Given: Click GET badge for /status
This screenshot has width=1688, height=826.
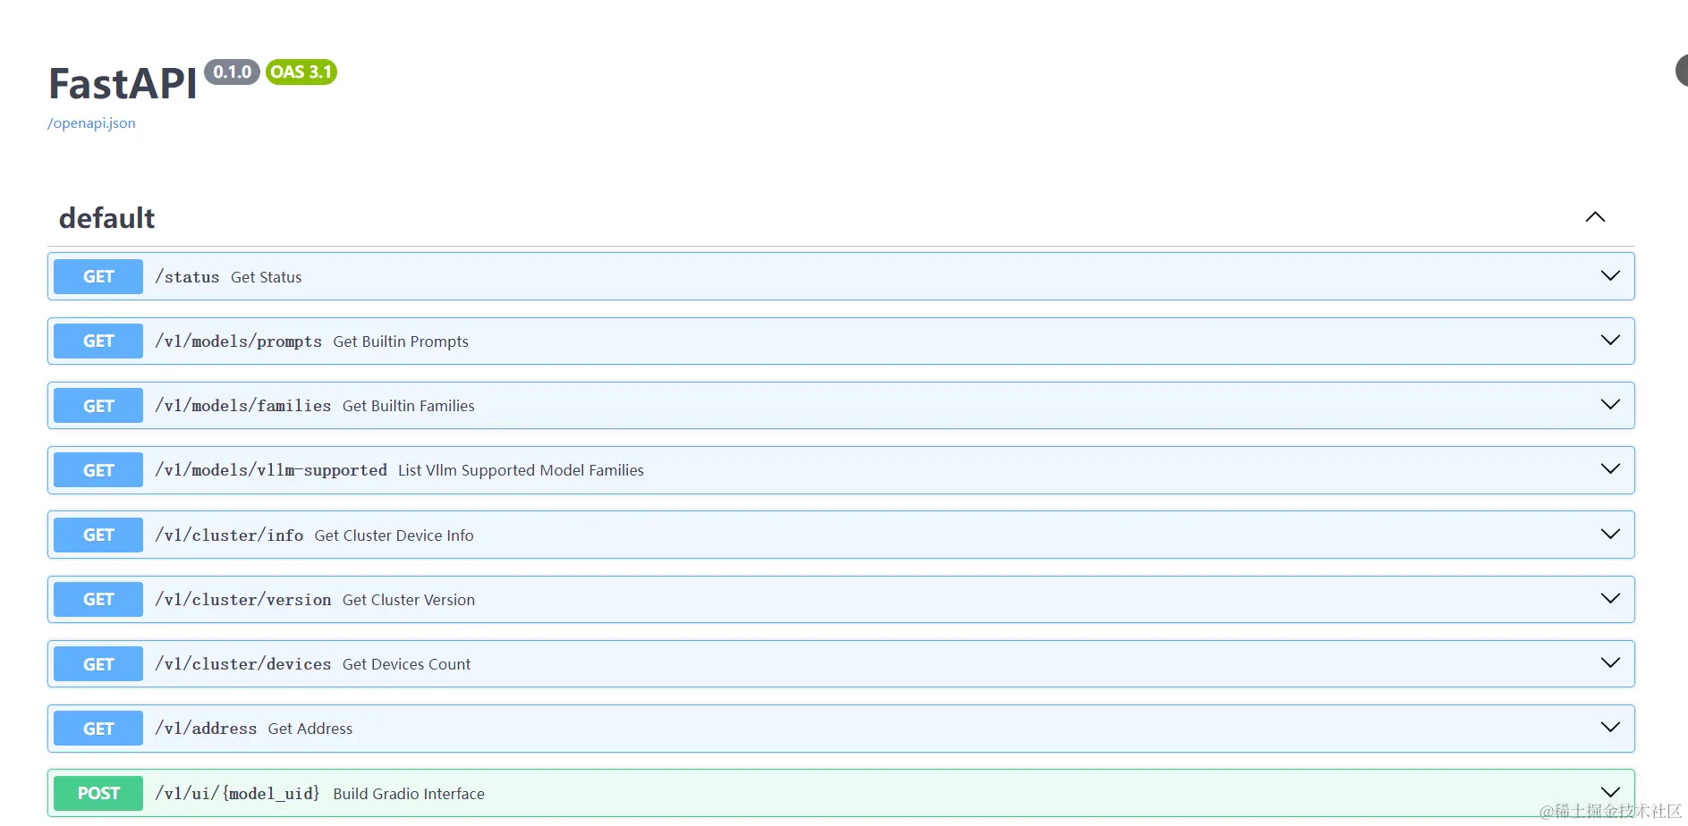Looking at the screenshot, I should click(x=98, y=276).
